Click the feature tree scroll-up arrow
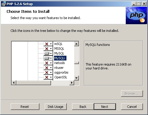The image size is (148, 115). [x=77, y=44]
